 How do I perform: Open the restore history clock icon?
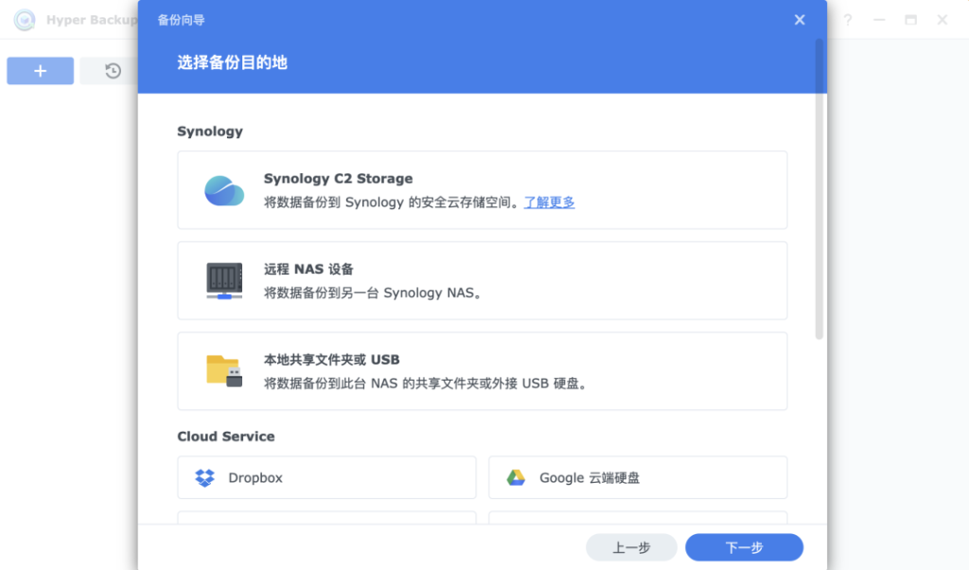[x=113, y=71]
